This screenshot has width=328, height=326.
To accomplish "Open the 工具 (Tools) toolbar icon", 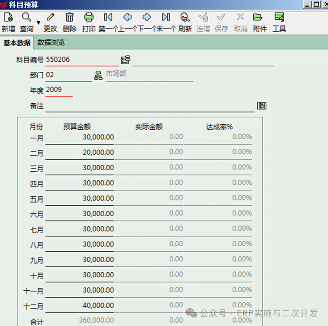I will 279,18.
